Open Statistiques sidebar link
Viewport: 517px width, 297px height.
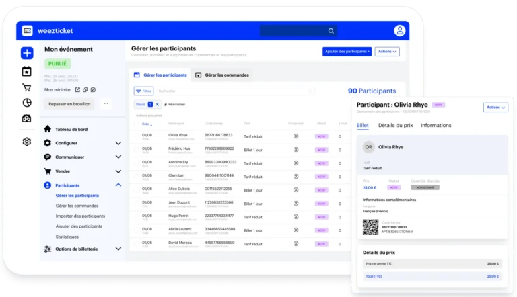coord(67,237)
